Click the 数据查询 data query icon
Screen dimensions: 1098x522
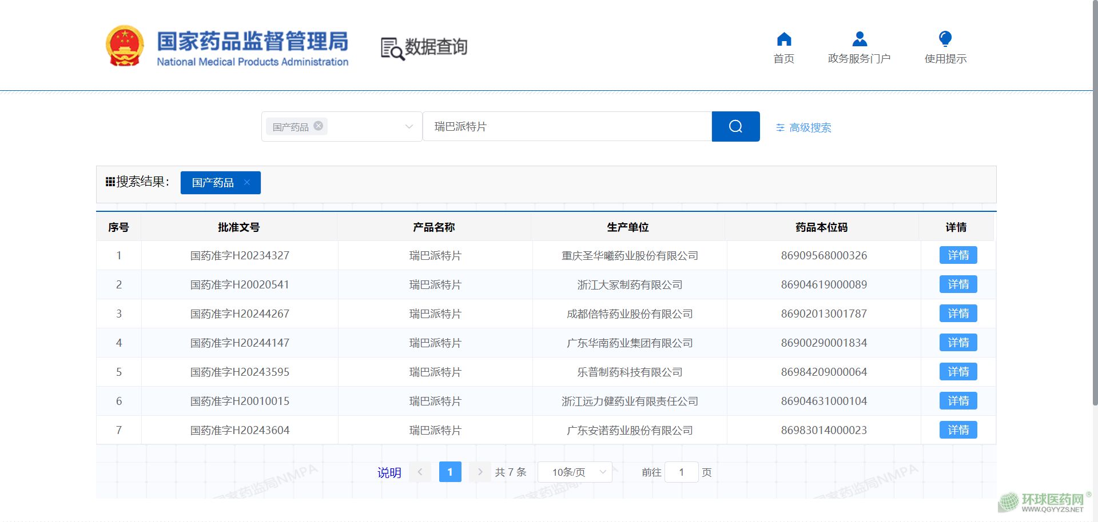(392, 48)
